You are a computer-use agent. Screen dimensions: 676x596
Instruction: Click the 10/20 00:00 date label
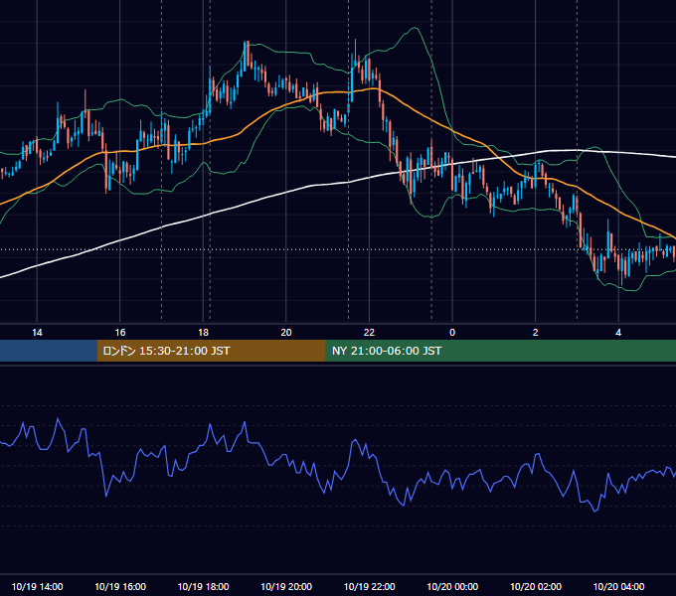[x=452, y=586]
